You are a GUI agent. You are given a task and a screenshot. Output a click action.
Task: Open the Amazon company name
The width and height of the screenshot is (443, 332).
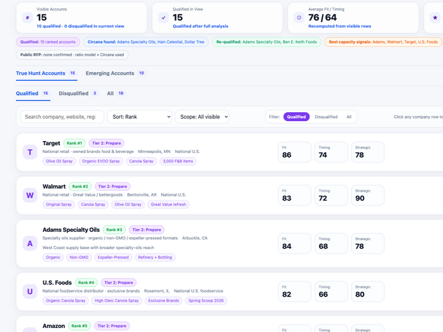54,326
